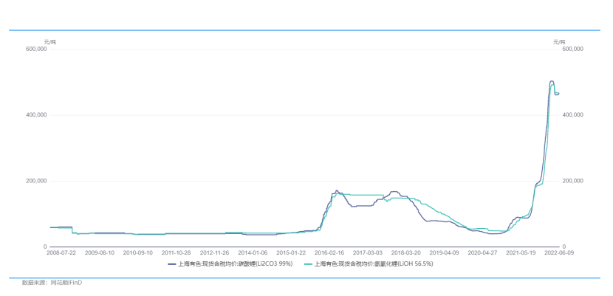Click the 2018-03-20 x-axis date label
This screenshot has height=296, width=613.
pyautogui.click(x=407, y=252)
